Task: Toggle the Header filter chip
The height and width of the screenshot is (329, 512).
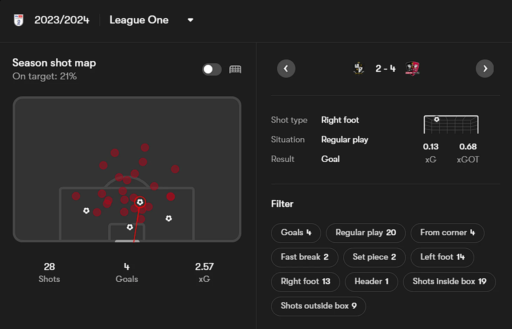Action: [x=371, y=281]
